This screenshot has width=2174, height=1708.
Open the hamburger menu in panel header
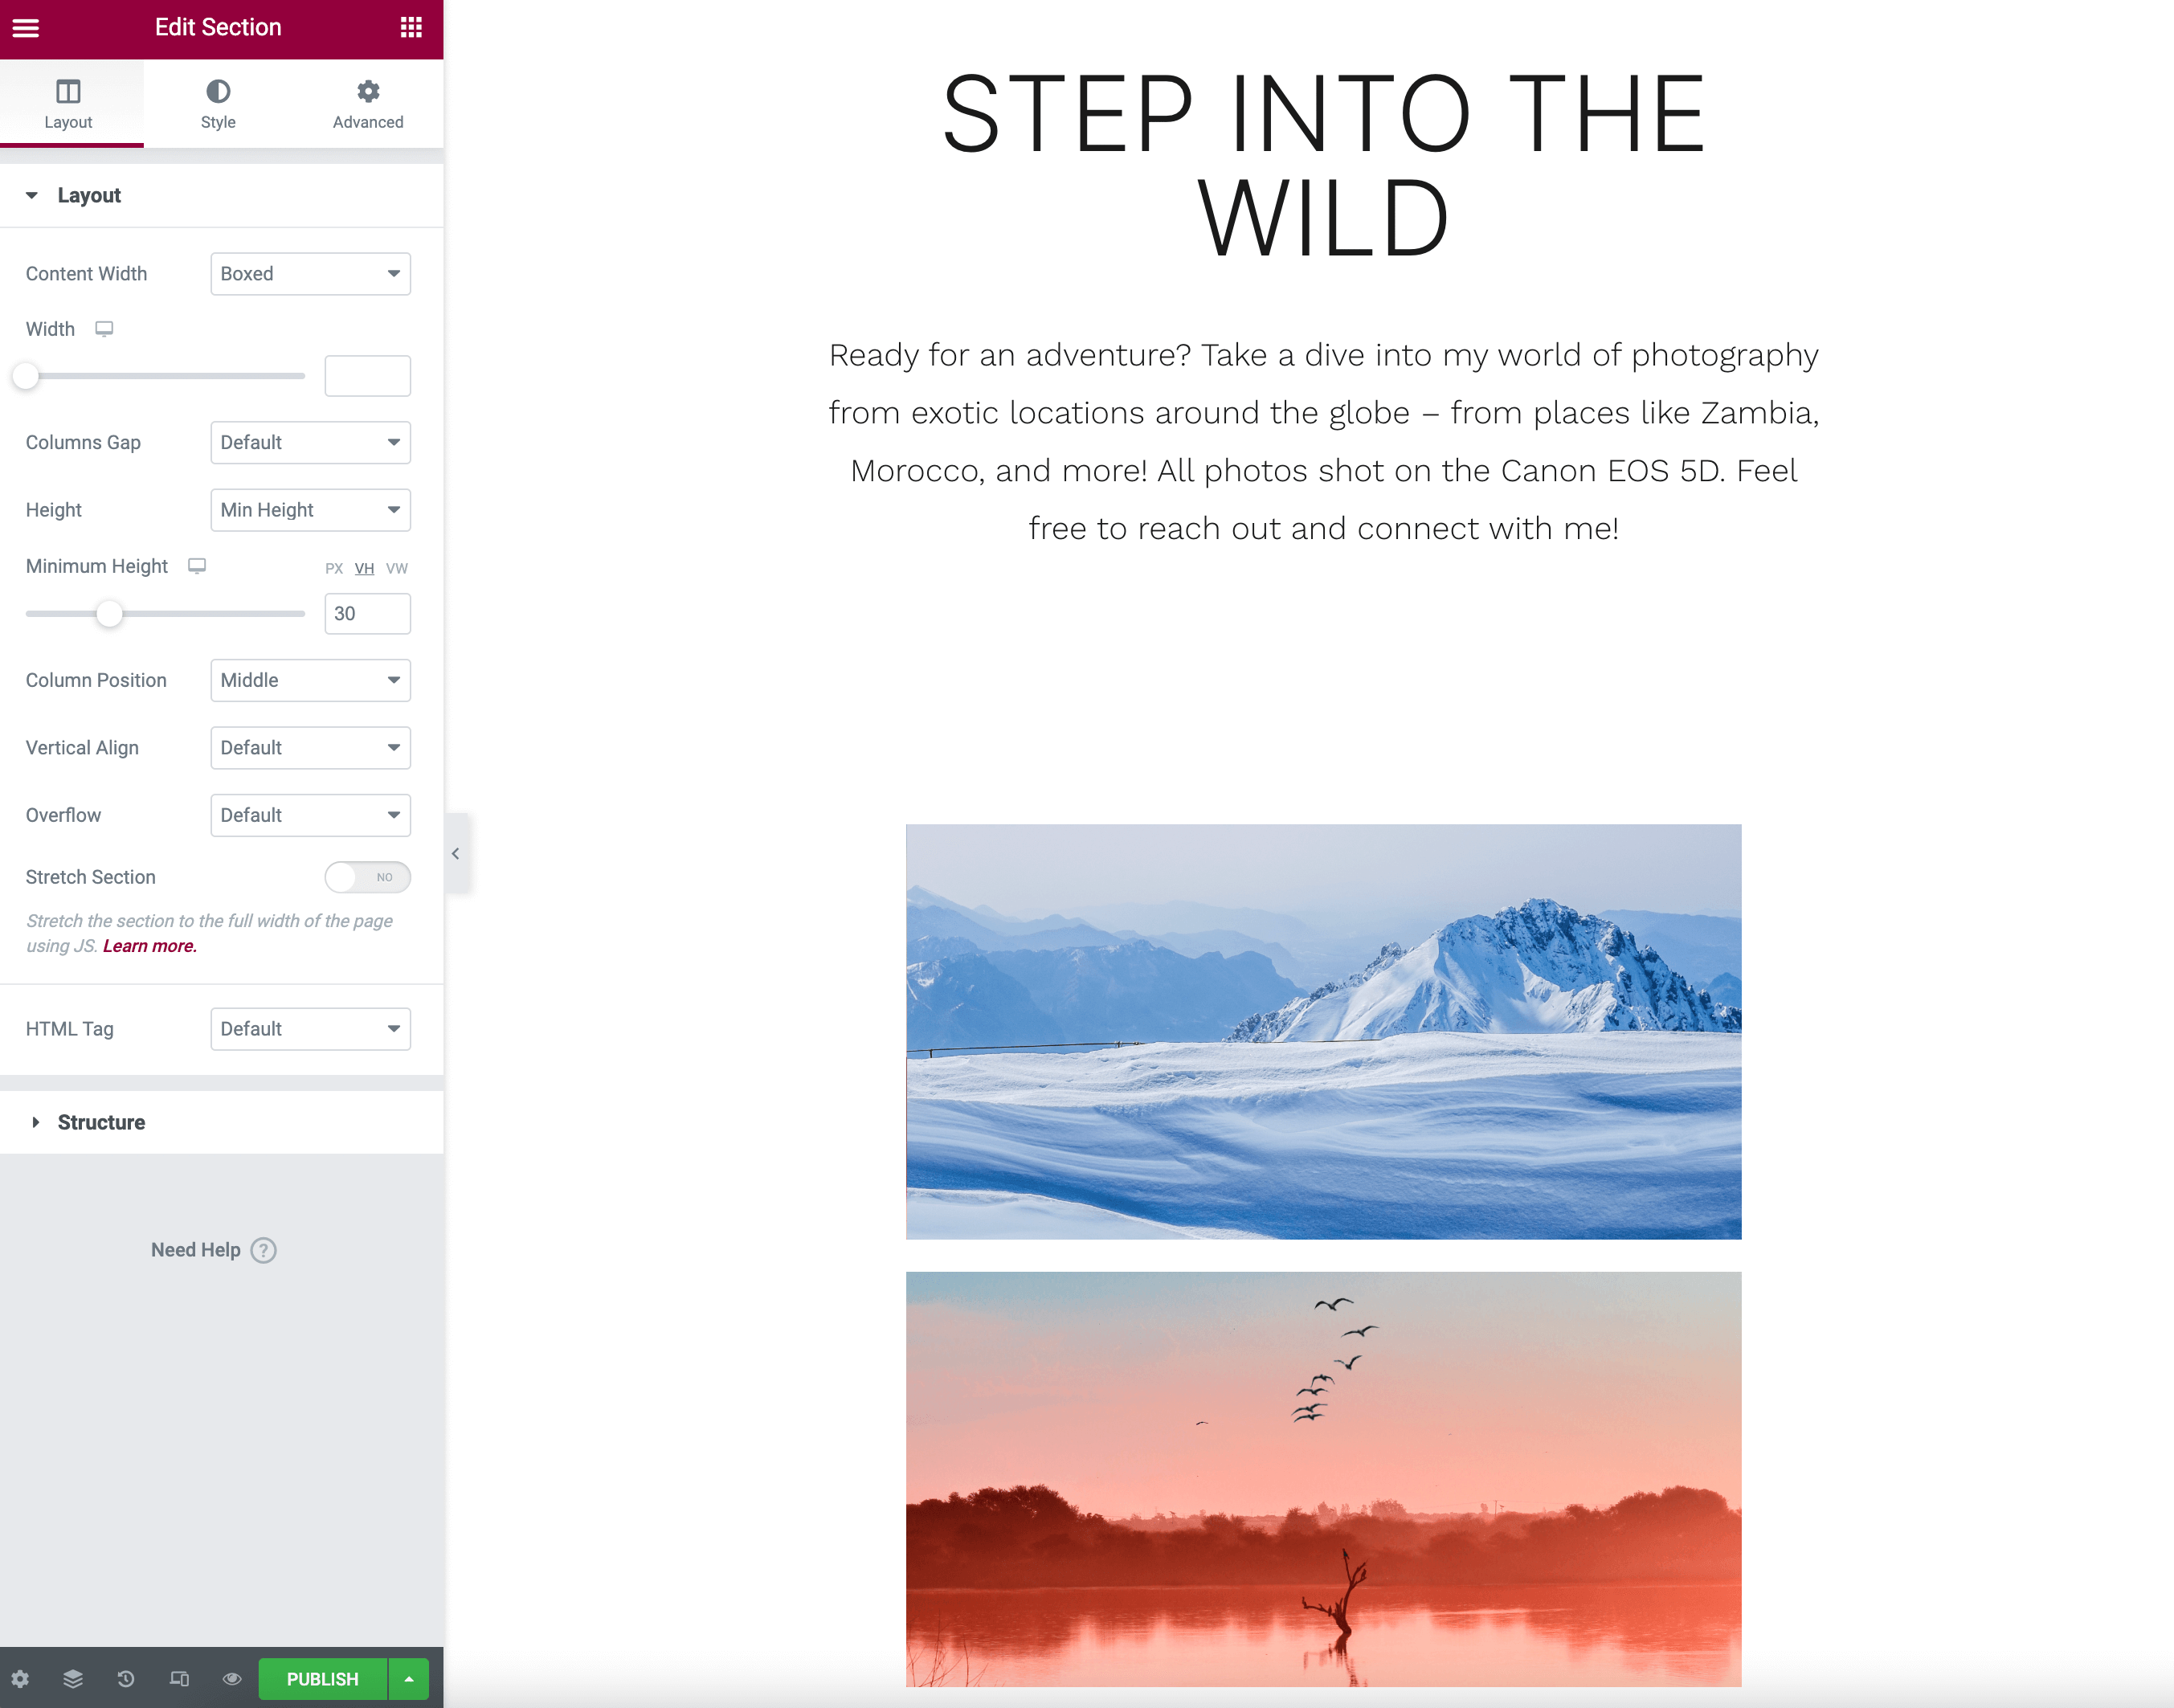pyautogui.click(x=26, y=28)
